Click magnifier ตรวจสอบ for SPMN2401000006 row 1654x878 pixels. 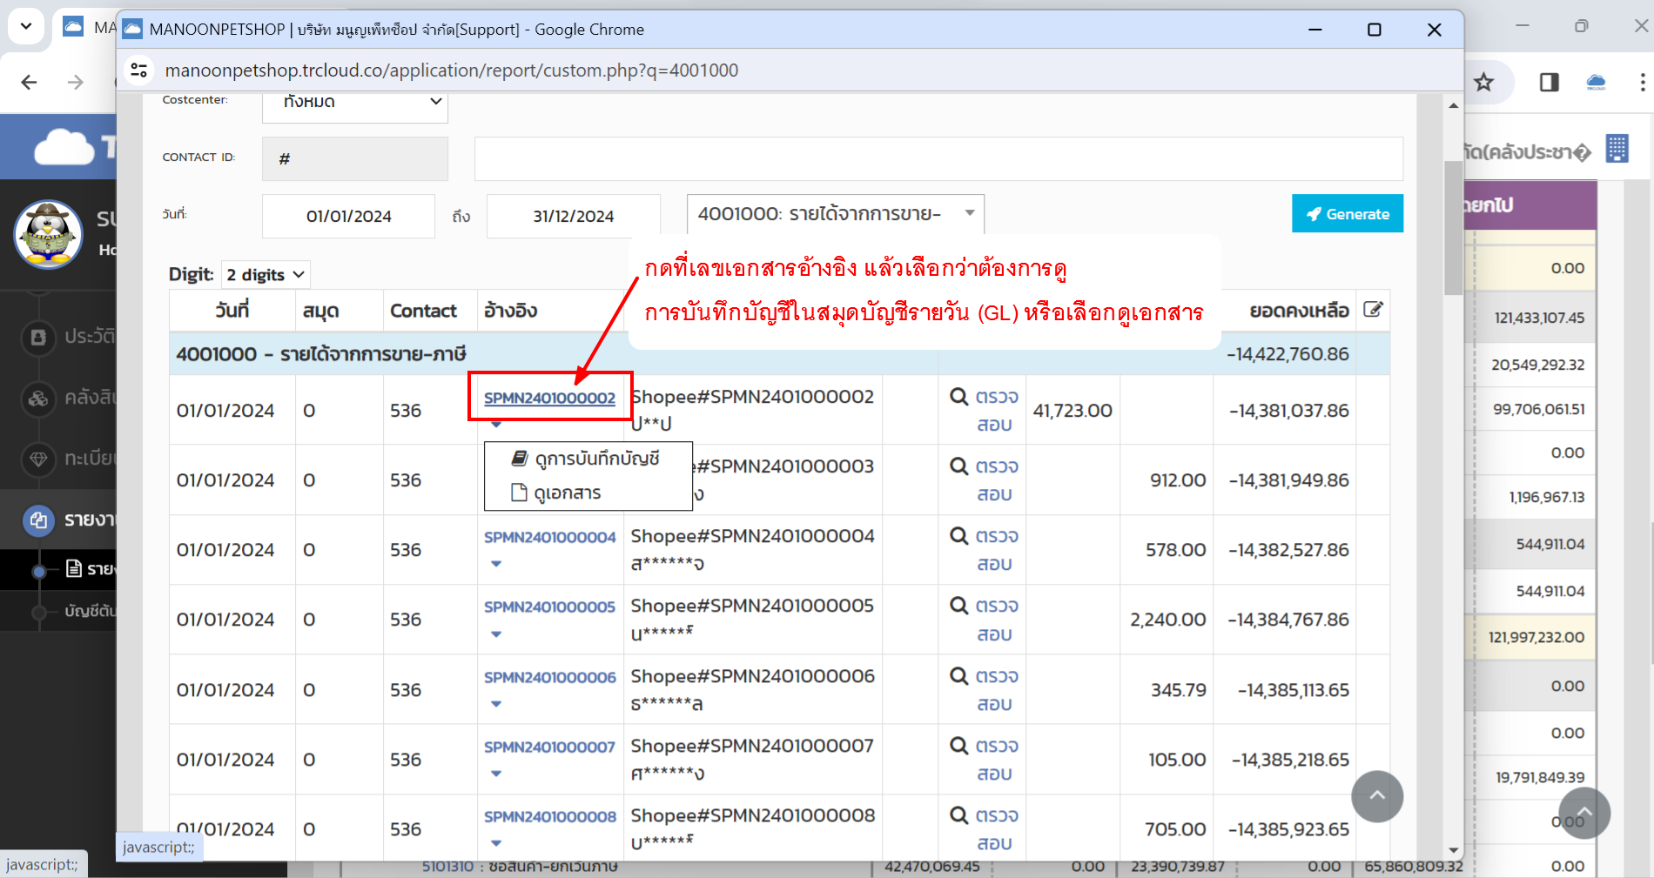click(984, 689)
